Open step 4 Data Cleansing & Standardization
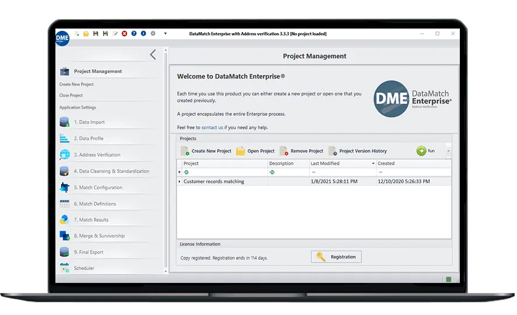The height and width of the screenshot is (315, 517). [111, 171]
